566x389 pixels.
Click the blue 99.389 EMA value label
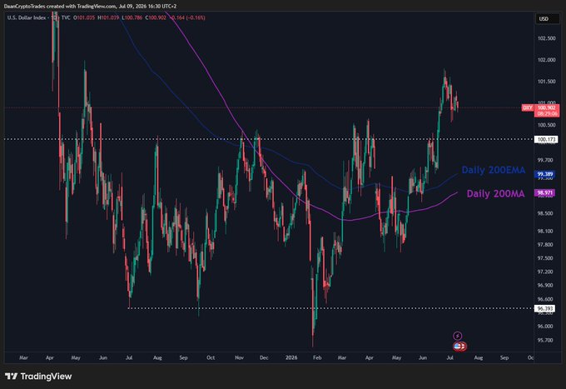[544, 174]
